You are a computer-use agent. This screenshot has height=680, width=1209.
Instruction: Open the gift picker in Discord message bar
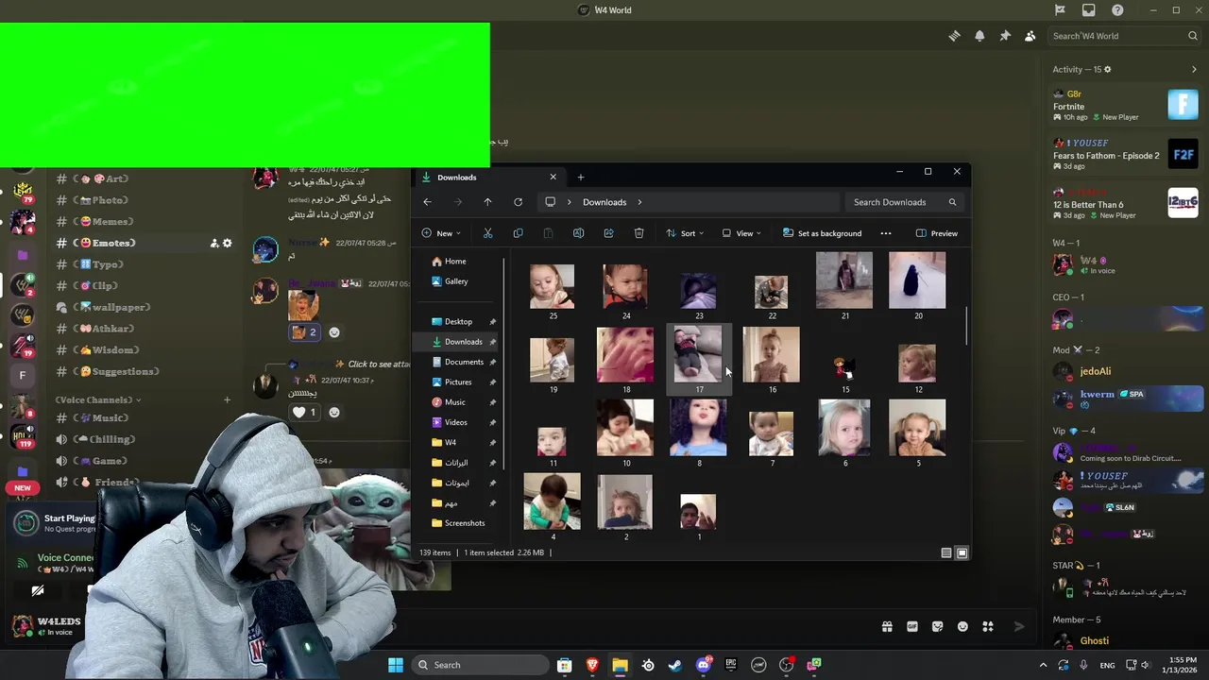tap(887, 626)
